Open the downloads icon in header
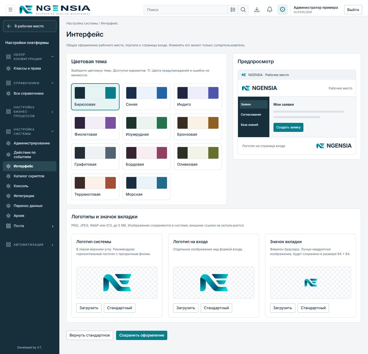 [257, 10]
